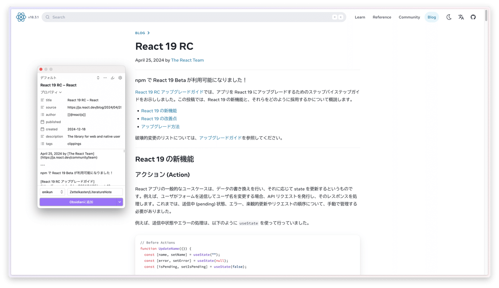Screen dimensions: 499x288
Task: Click the React 19 RC page heading
Action: coord(164,46)
